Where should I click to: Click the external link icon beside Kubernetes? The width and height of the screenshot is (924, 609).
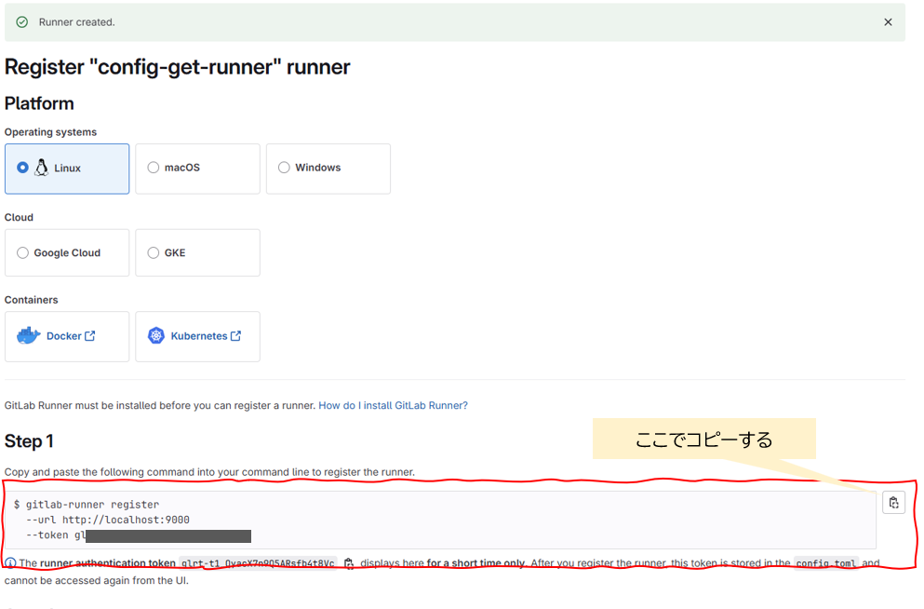[235, 336]
